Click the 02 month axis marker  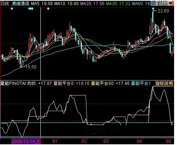[x=84, y=141]
